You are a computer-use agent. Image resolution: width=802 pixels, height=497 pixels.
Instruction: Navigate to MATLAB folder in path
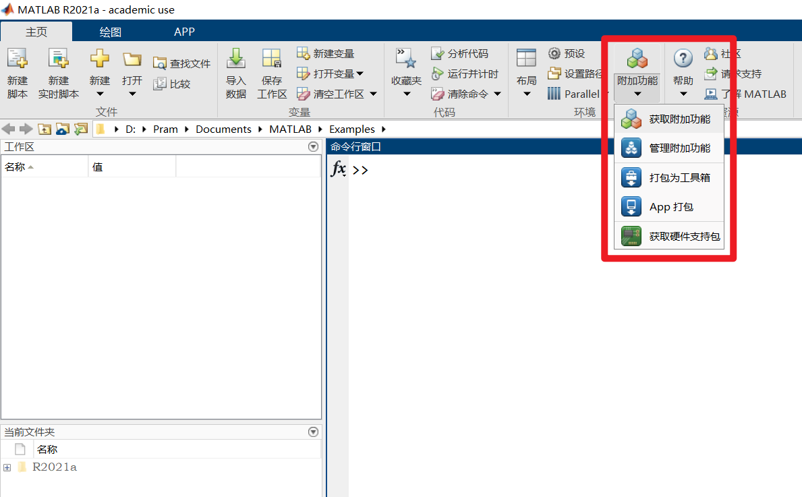coord(291,129)
